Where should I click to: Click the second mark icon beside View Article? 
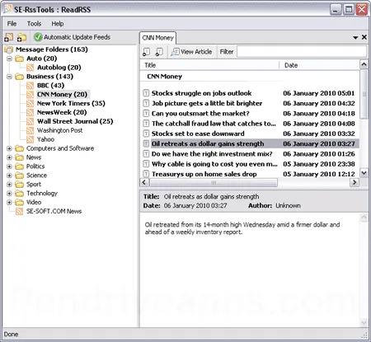coord(159,52)
